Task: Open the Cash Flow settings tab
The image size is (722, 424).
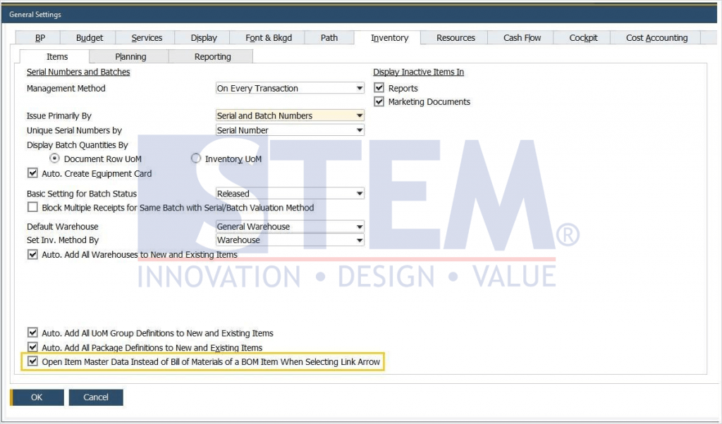Action: point(520,37)
